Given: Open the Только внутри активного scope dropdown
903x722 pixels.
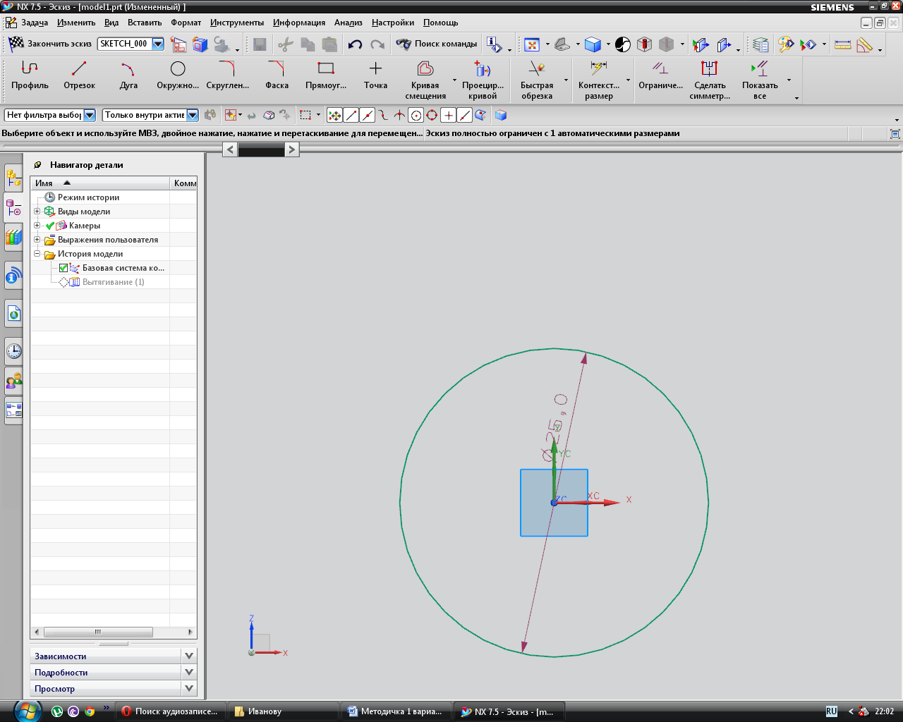Looking at the screenshot, I should pyautogui.click(x=192, y=115).
